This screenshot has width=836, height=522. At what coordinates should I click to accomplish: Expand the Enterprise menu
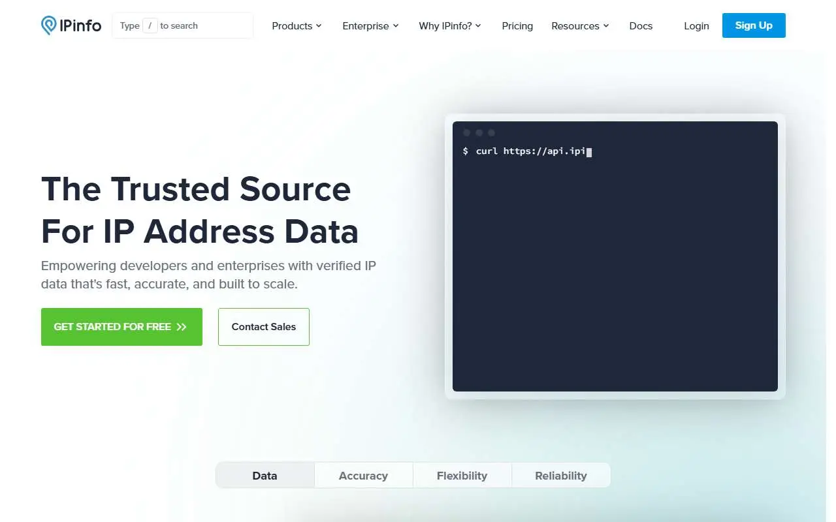tap(370, 26)
